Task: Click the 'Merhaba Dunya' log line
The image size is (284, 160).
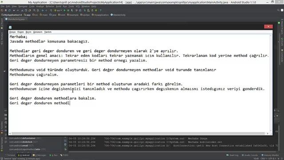Action: point(138,138)
